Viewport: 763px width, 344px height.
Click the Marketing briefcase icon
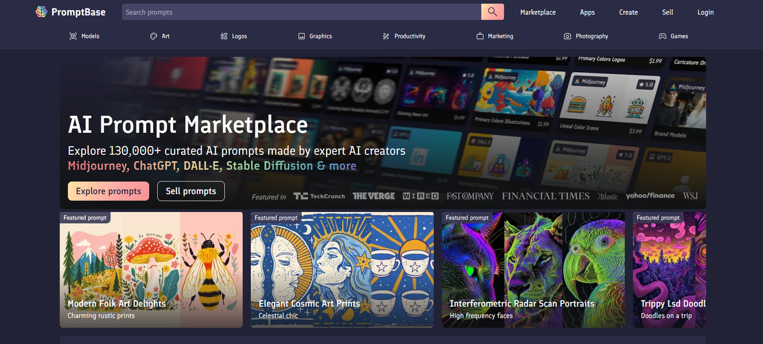[480, 36]
